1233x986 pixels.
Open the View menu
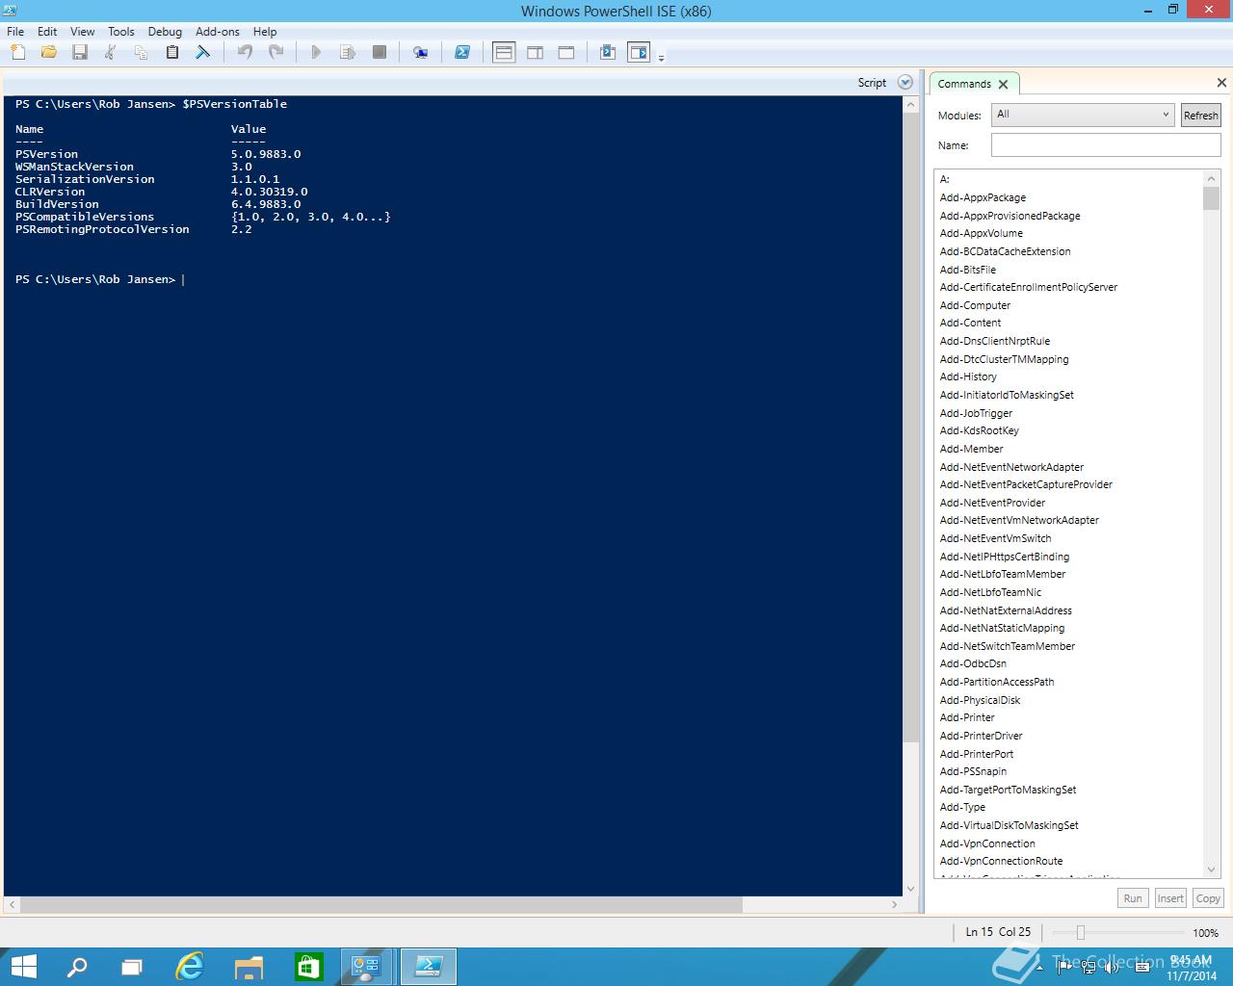82,32
